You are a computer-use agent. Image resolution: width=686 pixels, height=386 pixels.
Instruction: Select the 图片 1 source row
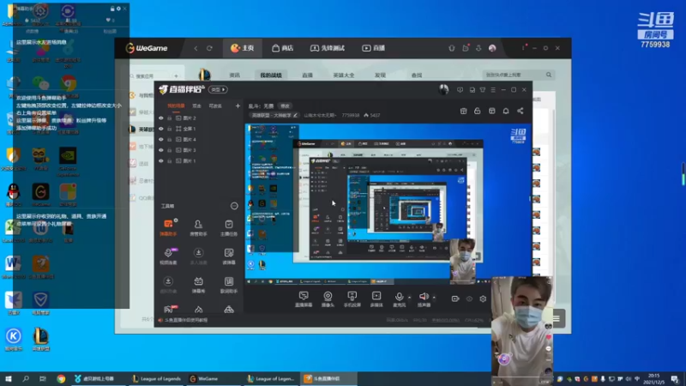(x=199, y=161)
